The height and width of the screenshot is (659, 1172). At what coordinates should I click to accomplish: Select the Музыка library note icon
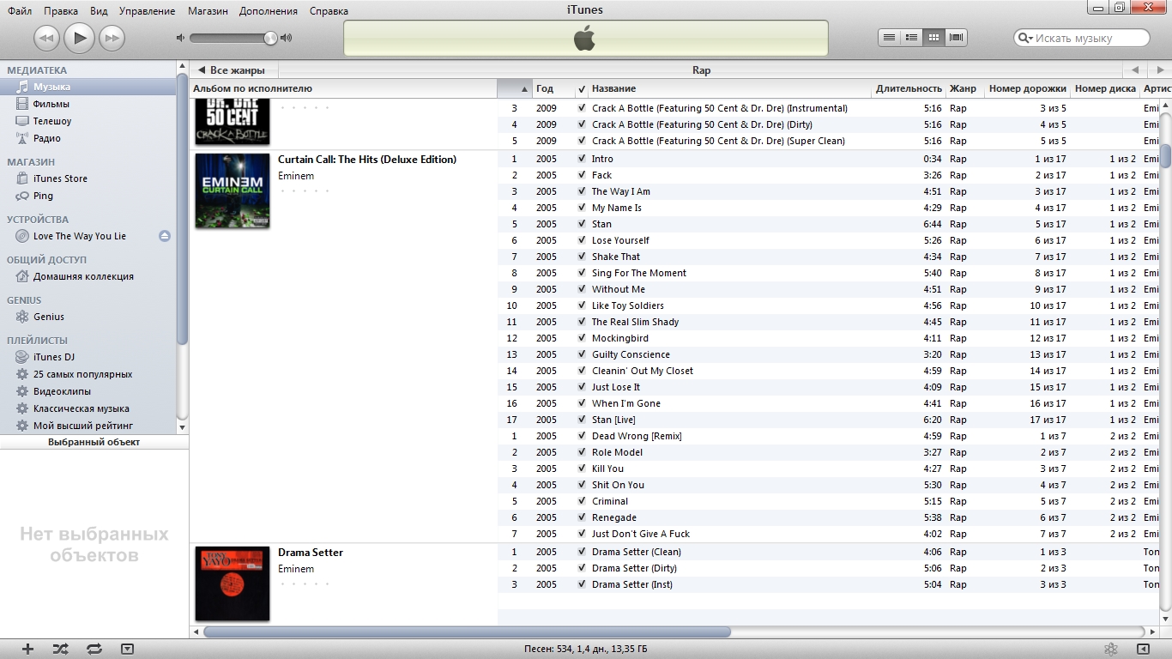coord(22,87)
